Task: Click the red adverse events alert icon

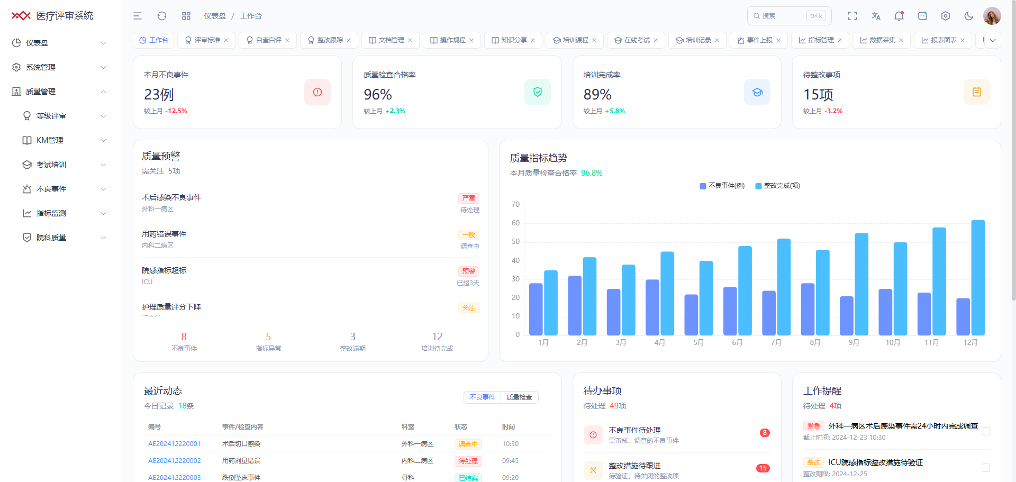Action: [x=317, y=92]
